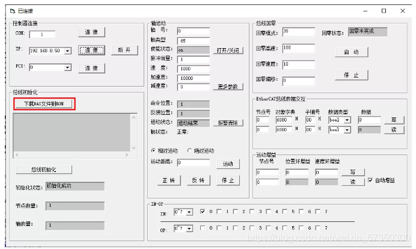Screen dimensions: 416x249
Task: Click 下载BAS文件到ROM button
Action: (x=44, y=104)
